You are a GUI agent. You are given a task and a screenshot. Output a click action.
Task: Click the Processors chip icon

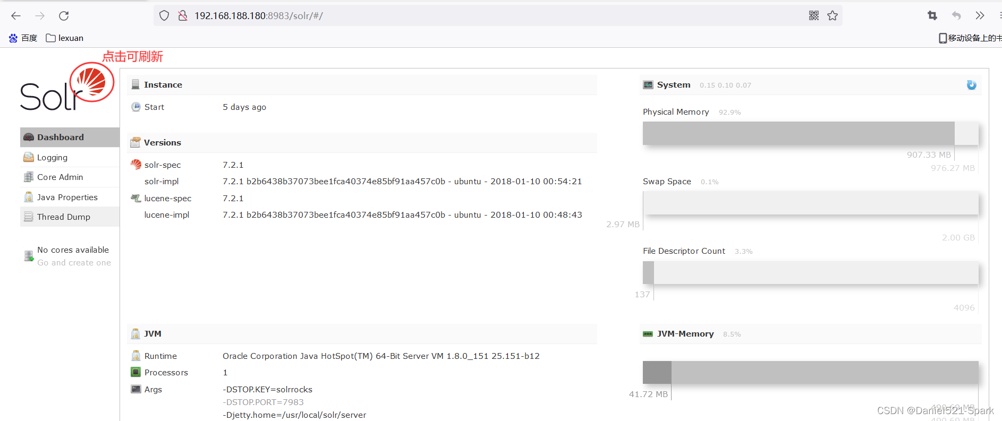pyautogui.click(x=136, y=372)
